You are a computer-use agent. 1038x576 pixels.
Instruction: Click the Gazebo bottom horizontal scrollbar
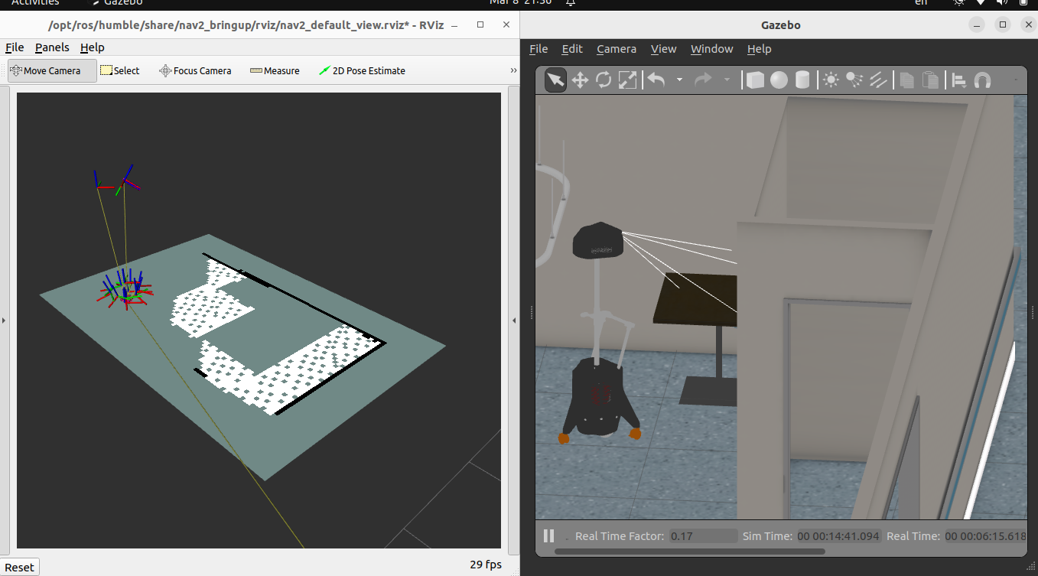tap(688, 551)
